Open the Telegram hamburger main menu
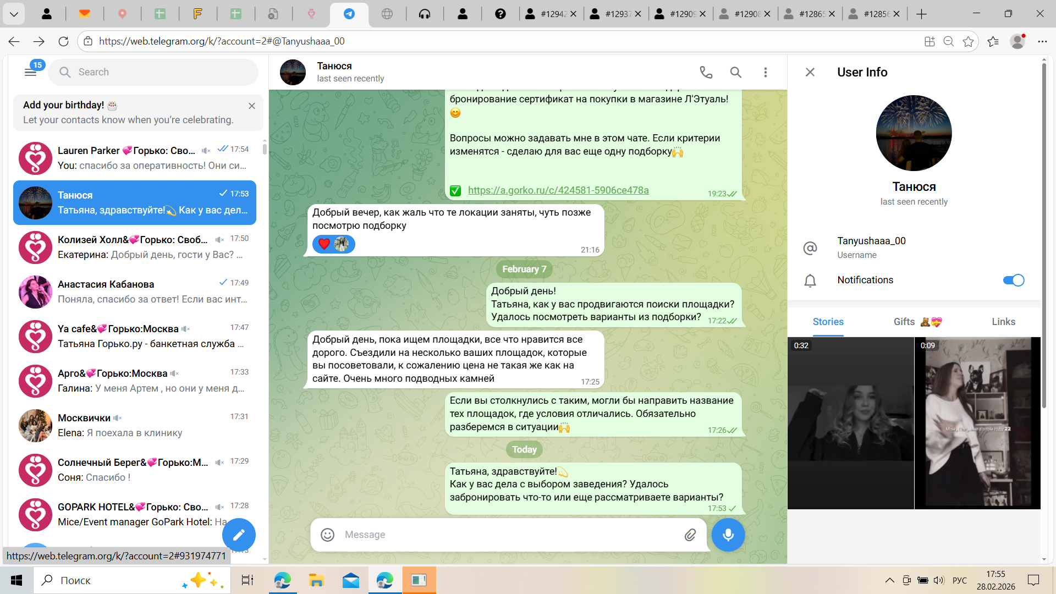 31,72
